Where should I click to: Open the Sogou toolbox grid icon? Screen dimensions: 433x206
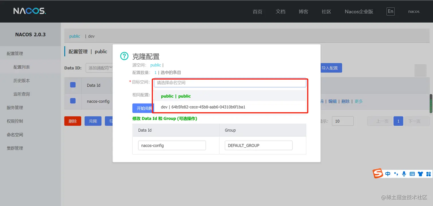(x=428, y=174)
